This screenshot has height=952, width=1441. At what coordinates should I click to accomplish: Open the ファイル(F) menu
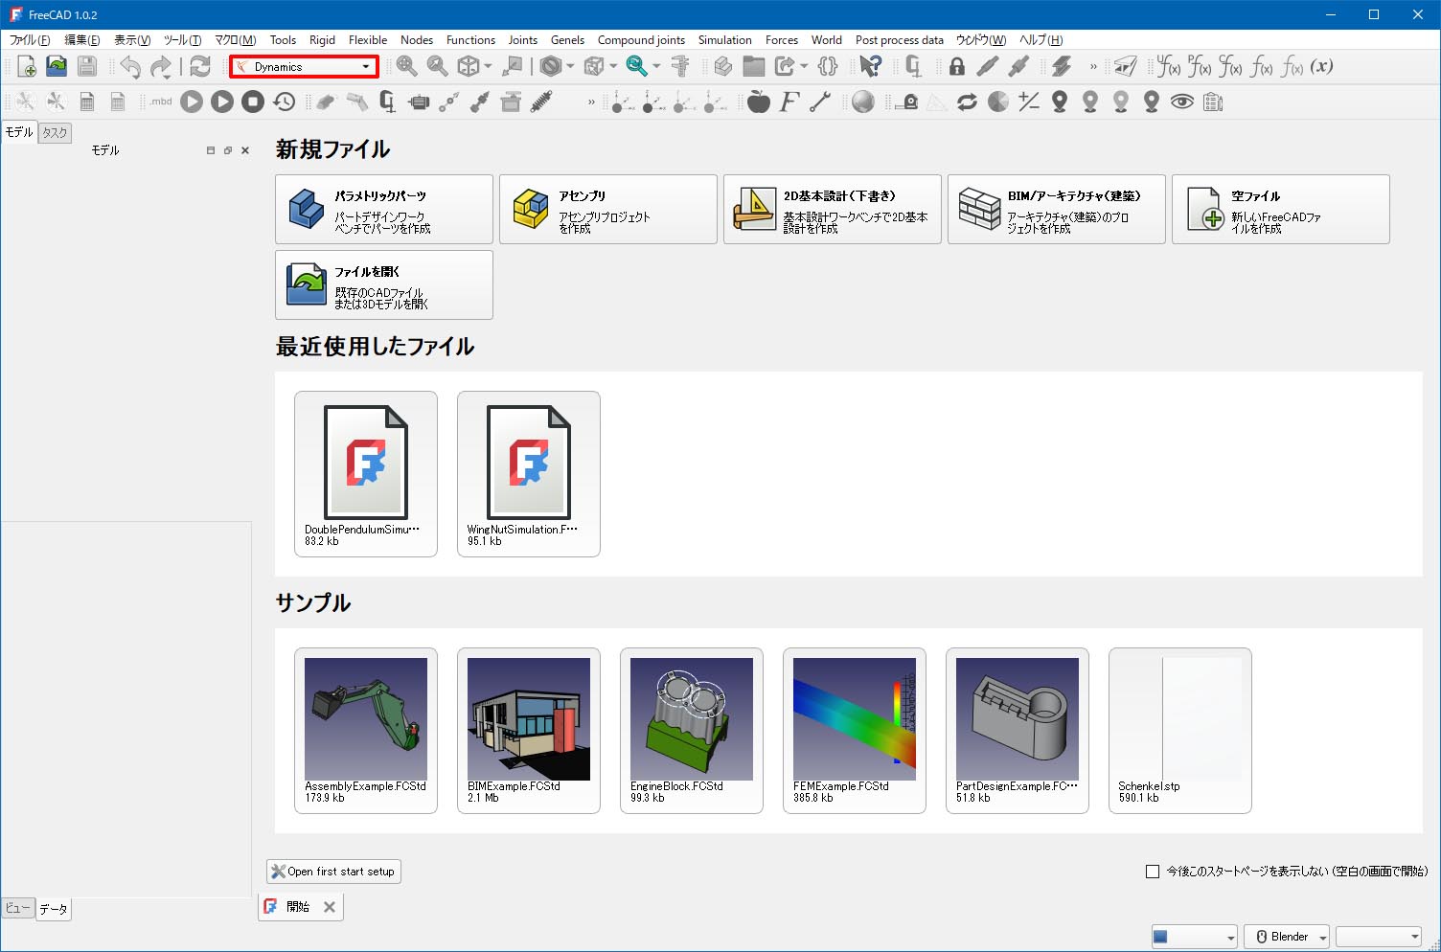30,40
